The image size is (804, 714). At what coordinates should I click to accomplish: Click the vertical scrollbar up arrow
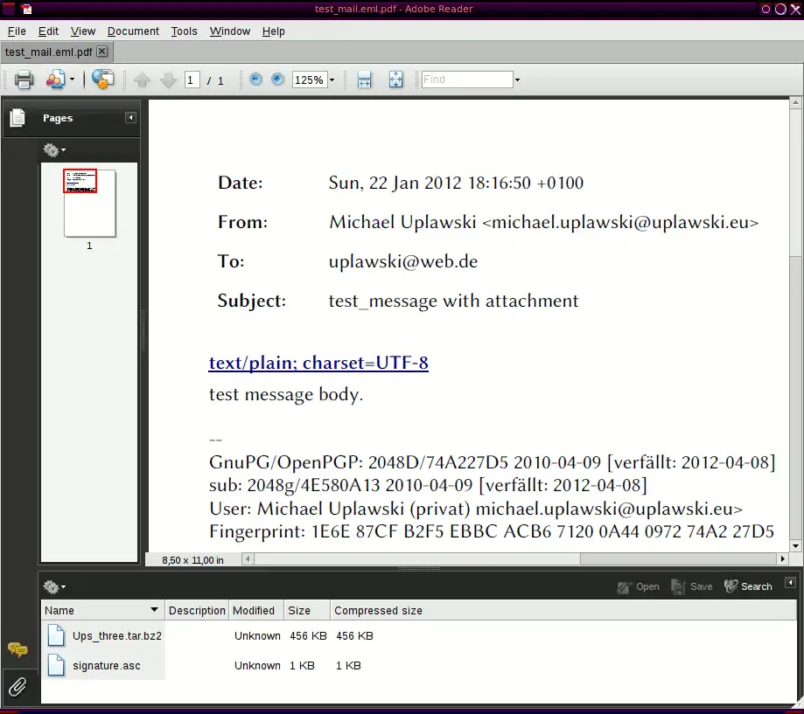coord(795,102)
